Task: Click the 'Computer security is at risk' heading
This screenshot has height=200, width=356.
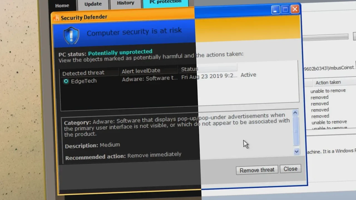Action: [134, 32]
